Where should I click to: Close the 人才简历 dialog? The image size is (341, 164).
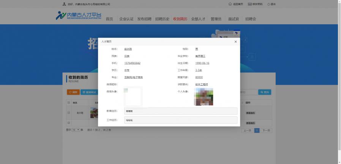[235, 42]
